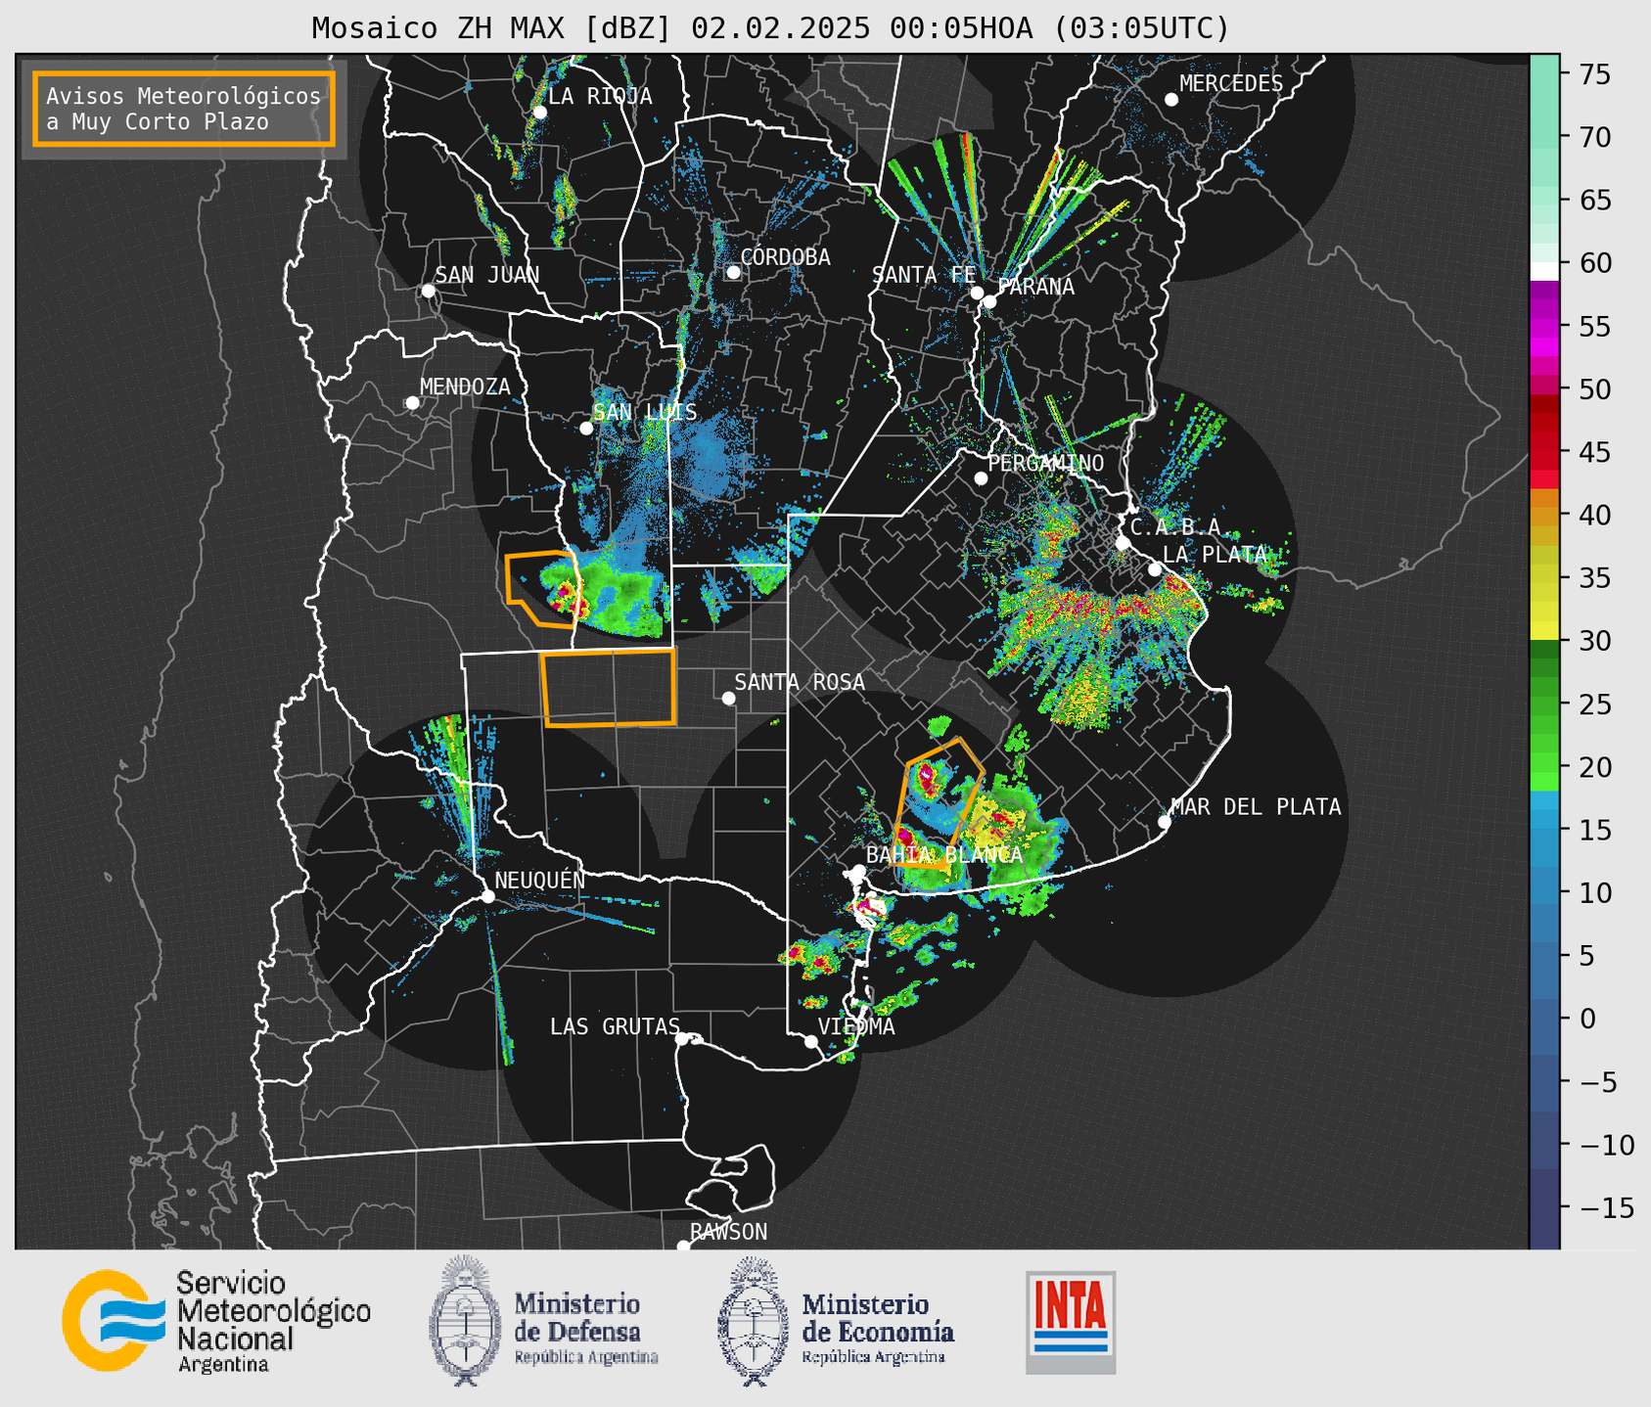Click the C.A.B.A. city marker dot
The width and height of the screenshot is (1651, 1407).
pos(1123,543)
